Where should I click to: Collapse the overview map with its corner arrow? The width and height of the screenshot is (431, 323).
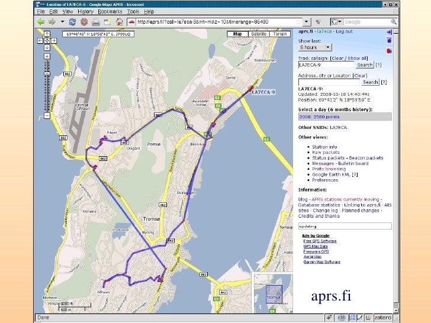[291, 311]
